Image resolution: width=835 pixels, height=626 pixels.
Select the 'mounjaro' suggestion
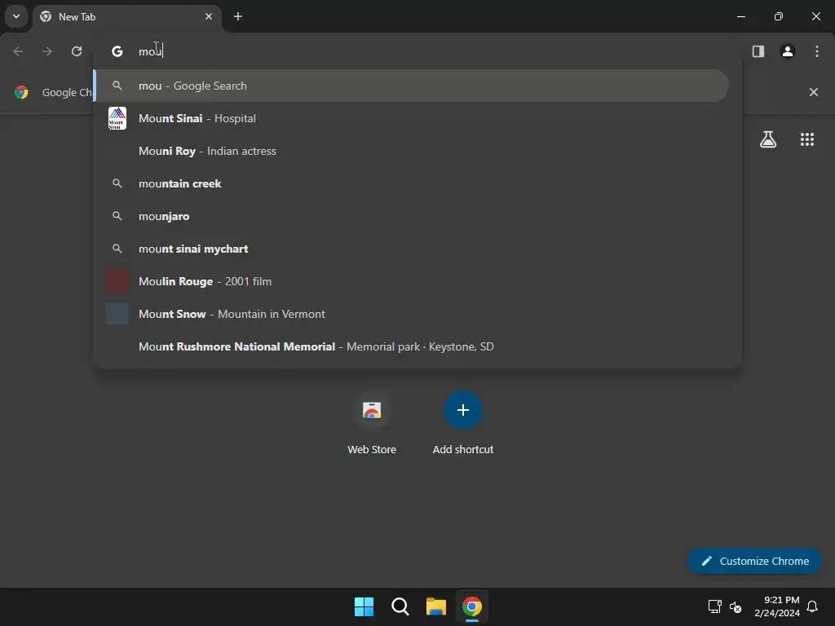411,216
